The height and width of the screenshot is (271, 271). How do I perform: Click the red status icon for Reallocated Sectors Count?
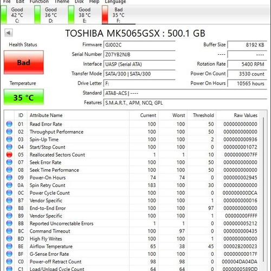pos(9,154)
